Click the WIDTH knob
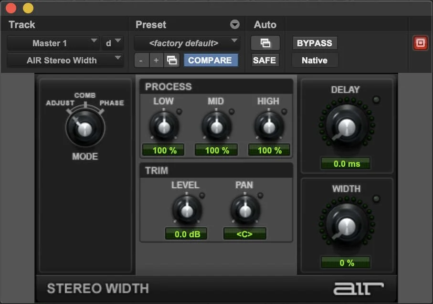The height and width of the screenshot is (304, 433). 347,224
